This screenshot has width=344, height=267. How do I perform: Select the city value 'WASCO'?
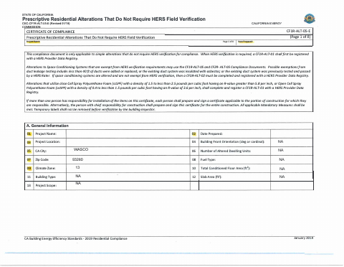[81, 149]
